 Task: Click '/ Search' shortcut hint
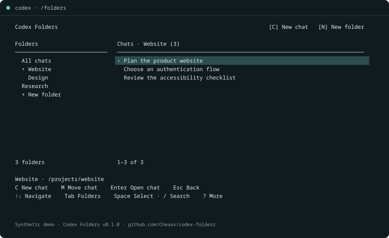[x=177, y=196]
